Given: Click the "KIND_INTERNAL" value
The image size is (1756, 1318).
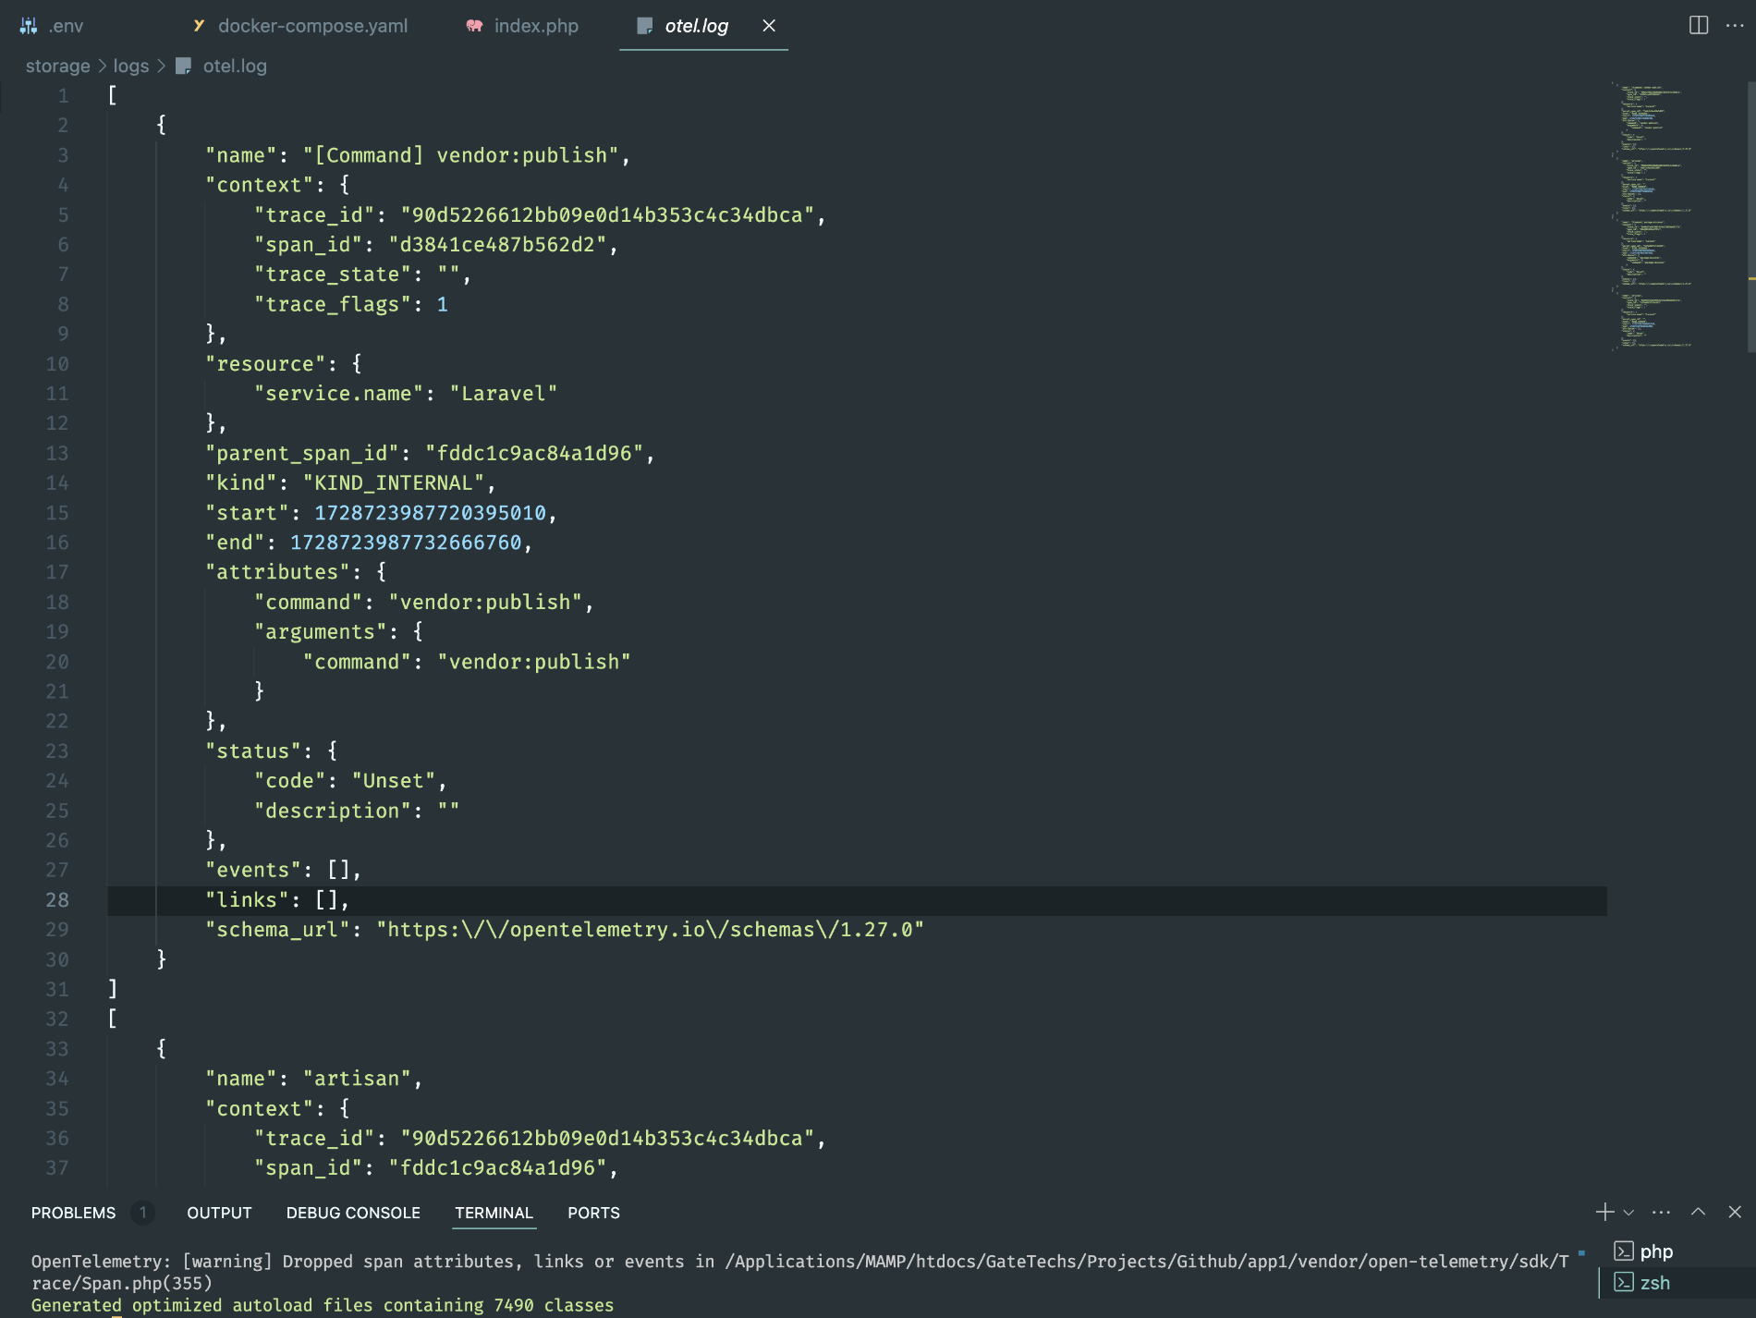Looking at the screenshot, I should pos(393,482).
